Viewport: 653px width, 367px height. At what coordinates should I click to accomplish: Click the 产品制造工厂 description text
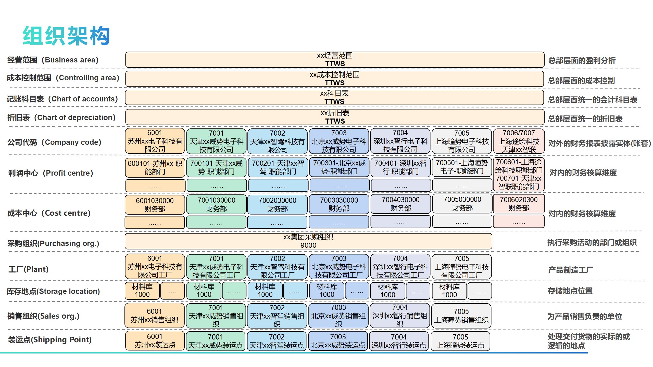coord(571,270)
